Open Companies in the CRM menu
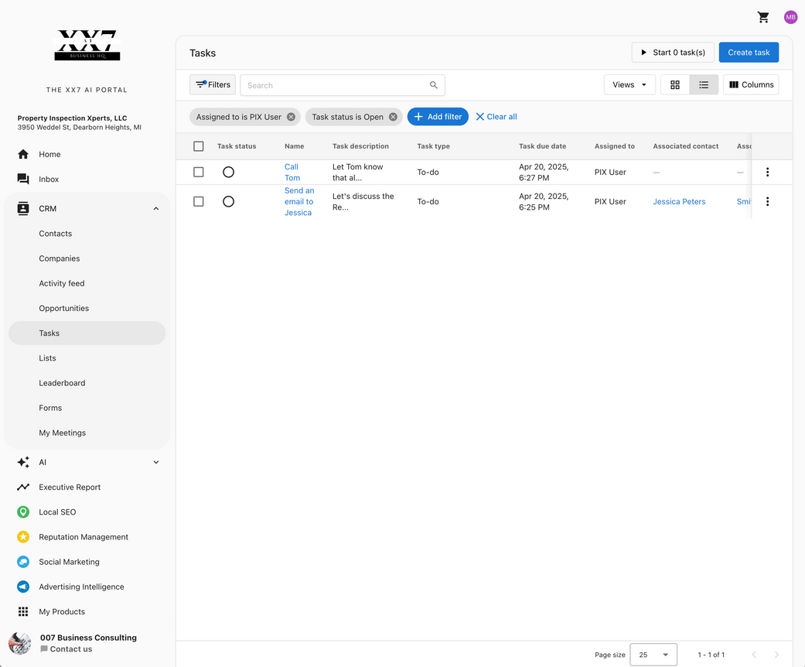Viewport: 805px width, 667px height. pos(60,258)
